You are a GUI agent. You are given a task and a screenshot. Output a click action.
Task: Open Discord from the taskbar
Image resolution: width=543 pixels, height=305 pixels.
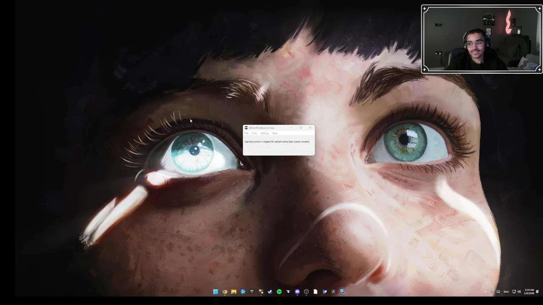point(297,291)
